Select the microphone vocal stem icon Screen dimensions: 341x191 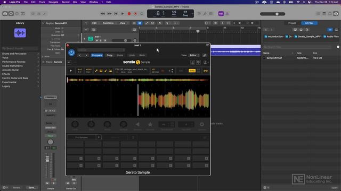tap(96, 71)
